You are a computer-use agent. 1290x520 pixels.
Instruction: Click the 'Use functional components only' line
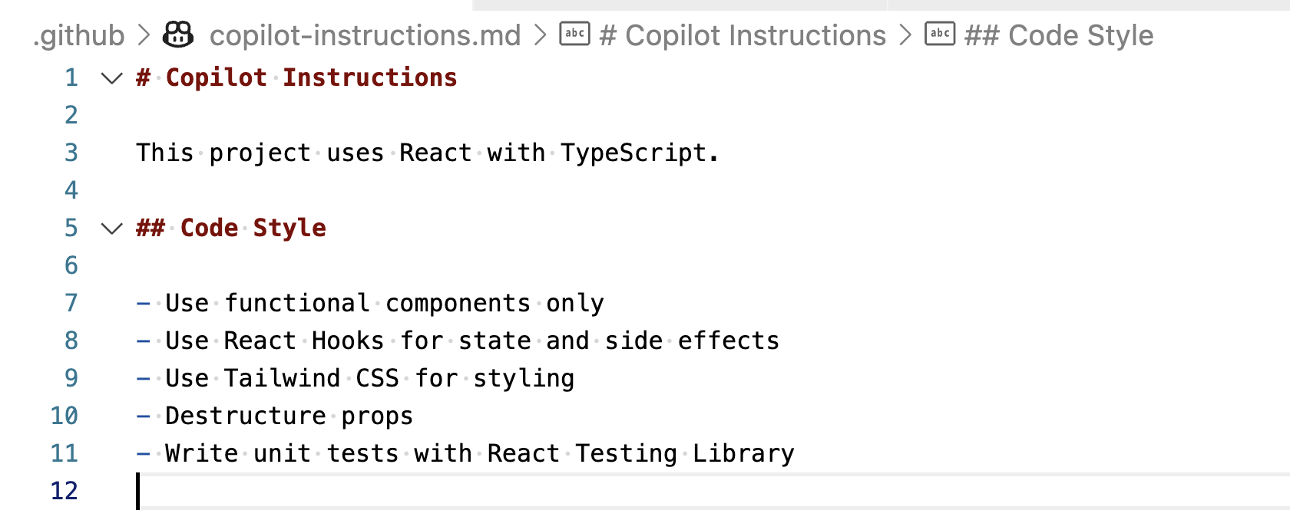coord(370,304)
